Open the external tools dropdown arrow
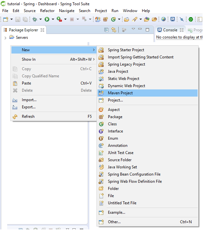 65,19
